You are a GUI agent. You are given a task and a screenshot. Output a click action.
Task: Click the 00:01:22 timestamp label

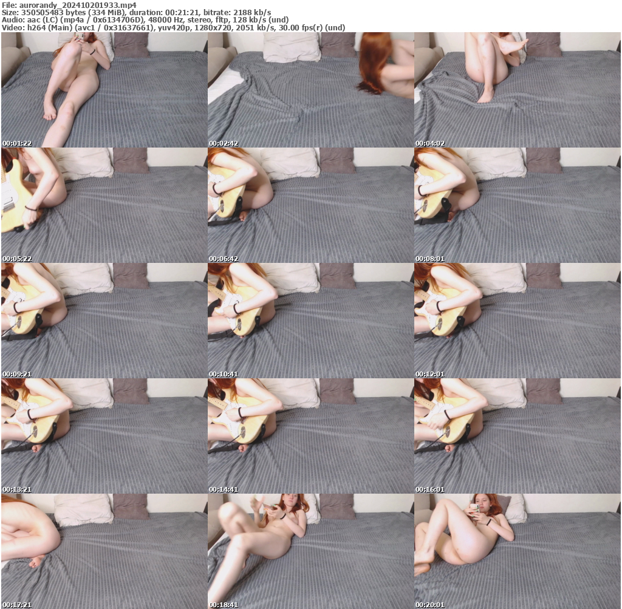coord(17,143)
